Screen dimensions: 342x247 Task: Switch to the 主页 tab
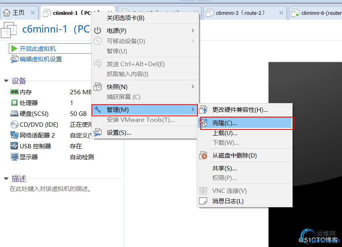[x=19, y=13]
